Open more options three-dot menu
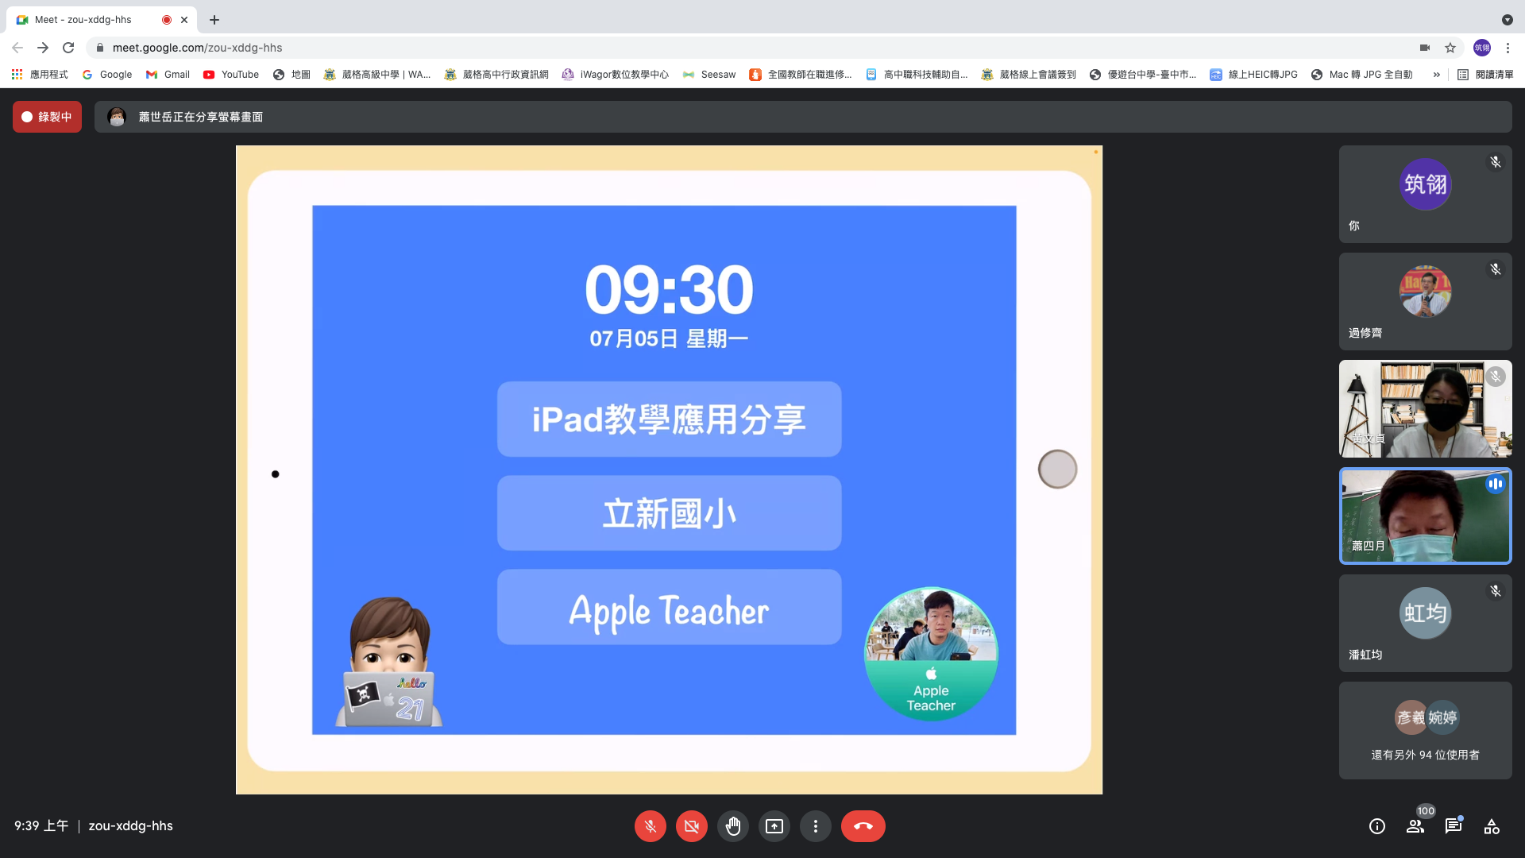 tap(815, 826)
